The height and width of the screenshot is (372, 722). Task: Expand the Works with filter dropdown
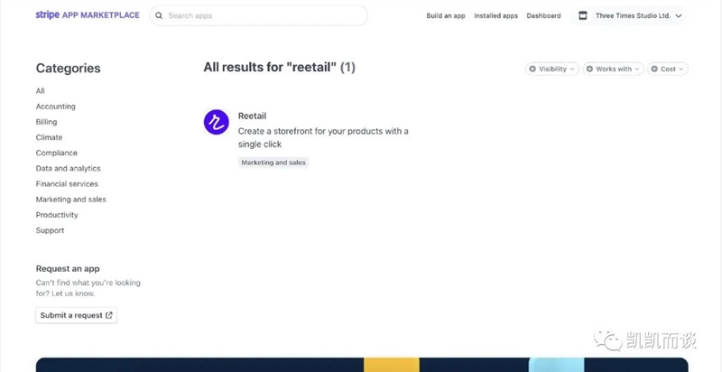[x=613, y=69]
